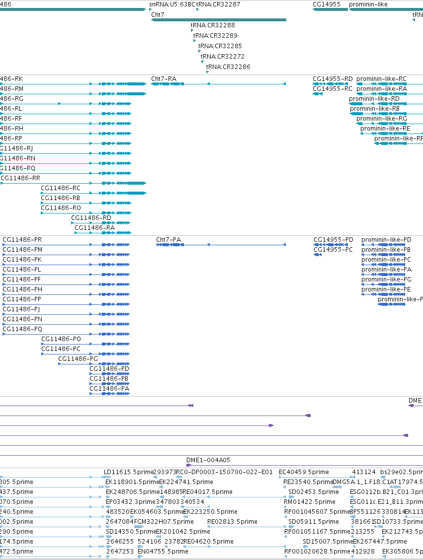Open the tRNA:CR32289 gene entry
The width and height of the screenshot is (423, 559).
(x=215, y=36)
